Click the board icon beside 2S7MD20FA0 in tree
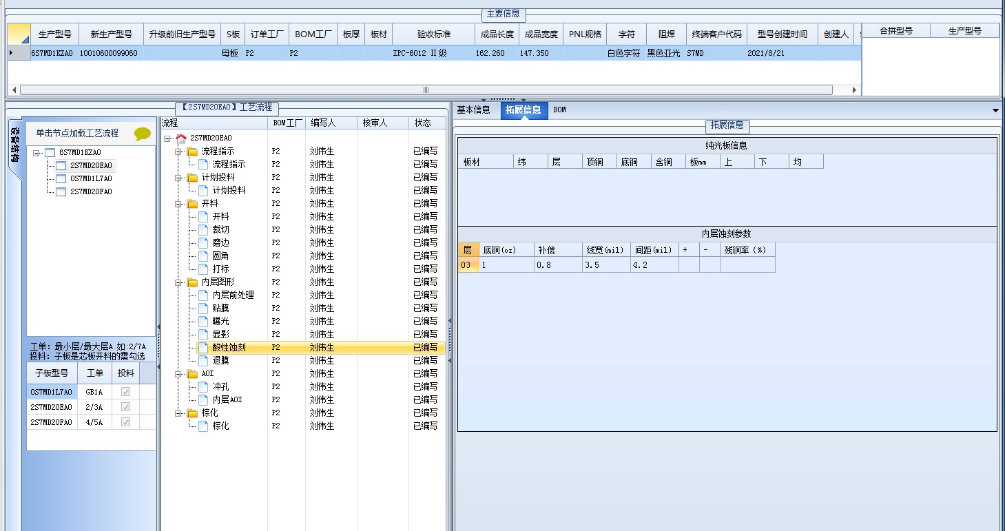 [x=61, y=192]
